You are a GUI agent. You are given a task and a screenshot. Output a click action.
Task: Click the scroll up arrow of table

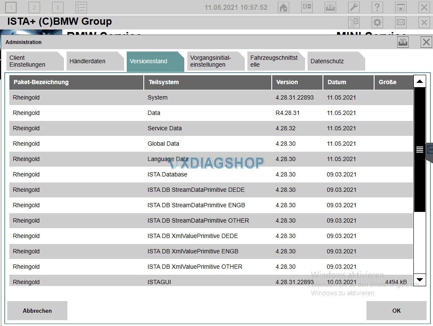point(420,81)
